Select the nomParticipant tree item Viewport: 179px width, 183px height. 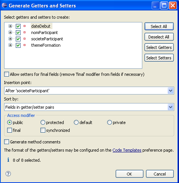[x=45, y=32]
